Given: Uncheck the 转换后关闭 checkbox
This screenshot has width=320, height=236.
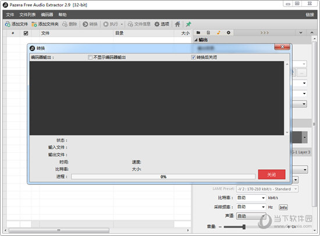Looking at the screenshot, I should (193, 57).
